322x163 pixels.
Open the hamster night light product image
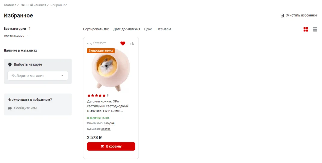[111, 70]
